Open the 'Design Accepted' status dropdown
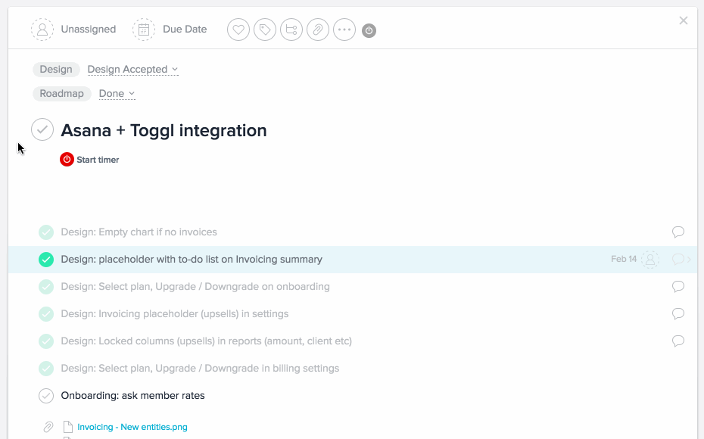Viewport: 704px width, 439px height. point(132,69)
